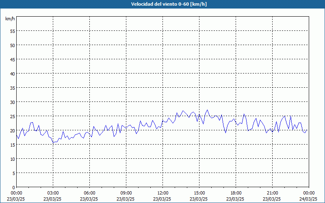The image size is (325, 203).
Task: Click the y-axis value 50
Action: (13, 45)
